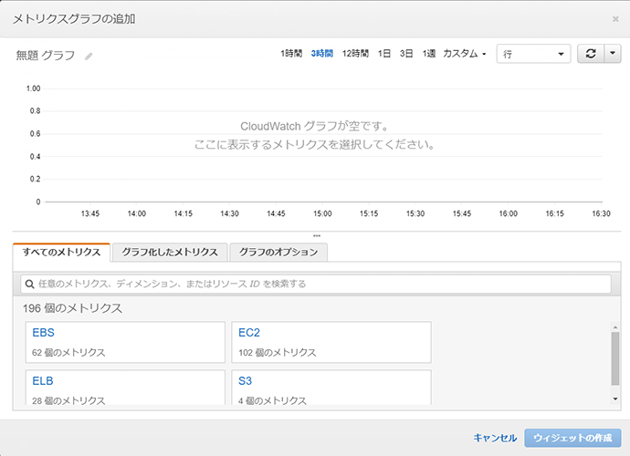Open refresh options dropdown arrow
The width and height of the screenshot is (630, 456).
[613, 54]
